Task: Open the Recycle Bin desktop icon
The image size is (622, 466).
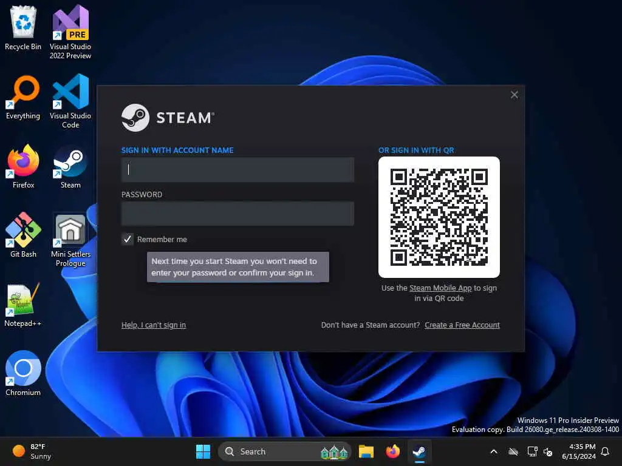Action: (23, 28)
